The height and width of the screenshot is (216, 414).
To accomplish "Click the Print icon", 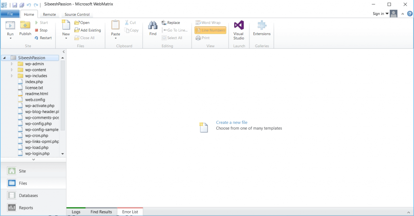I will [198, 38].
